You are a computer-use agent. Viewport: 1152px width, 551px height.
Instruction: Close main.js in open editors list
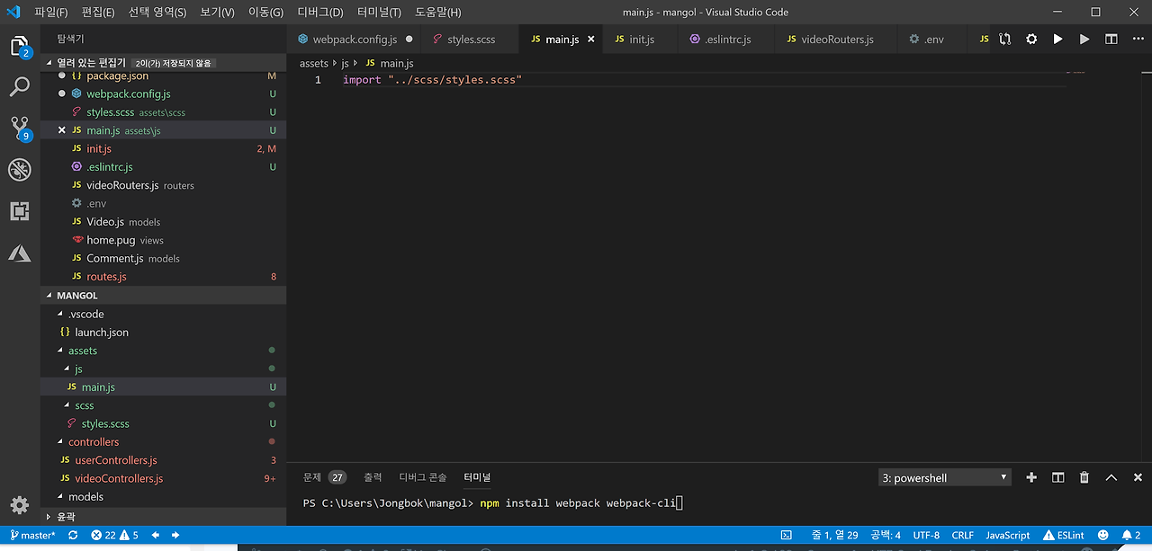[x=62, y=130]
